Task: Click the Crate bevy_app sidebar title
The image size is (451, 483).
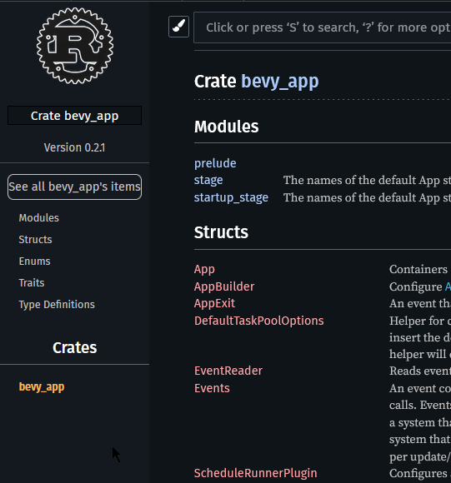Action: (74, 116)
